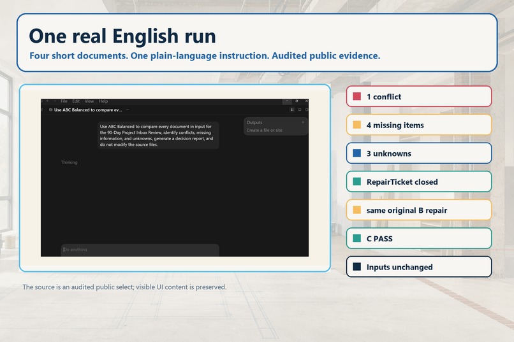Click the 'same original B repair' card
Screen dimensions: 514x342
(419, 210)
